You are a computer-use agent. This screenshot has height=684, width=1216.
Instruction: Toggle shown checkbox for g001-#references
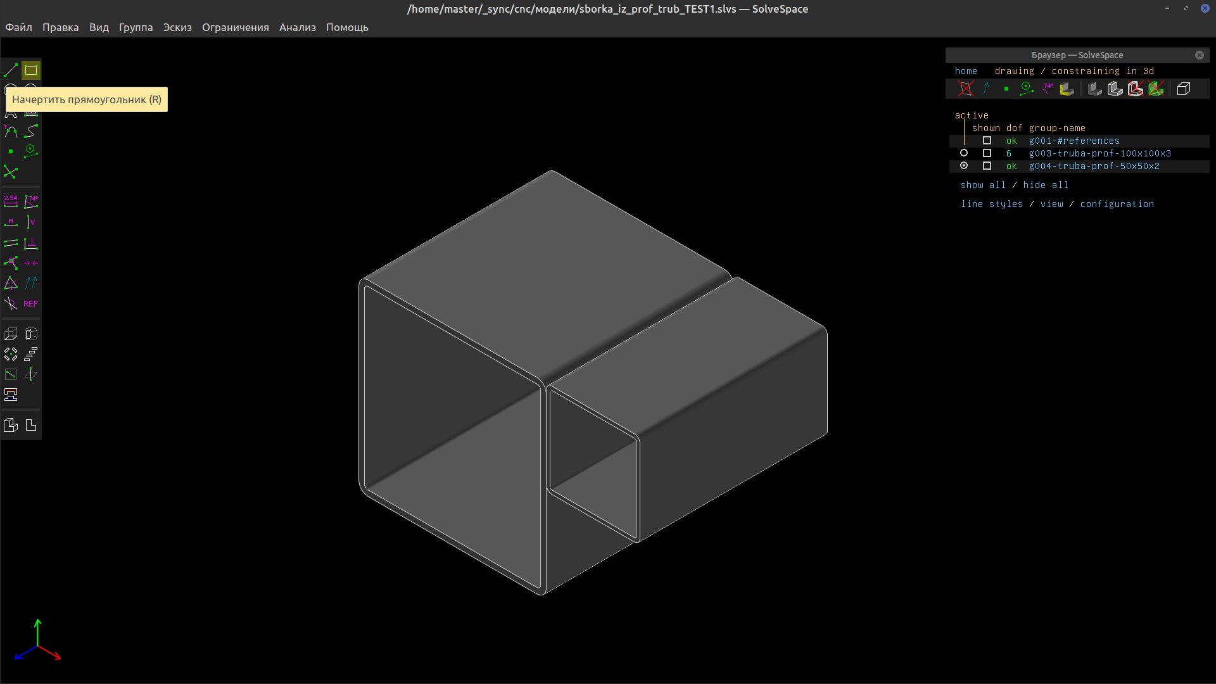point(987,141)
